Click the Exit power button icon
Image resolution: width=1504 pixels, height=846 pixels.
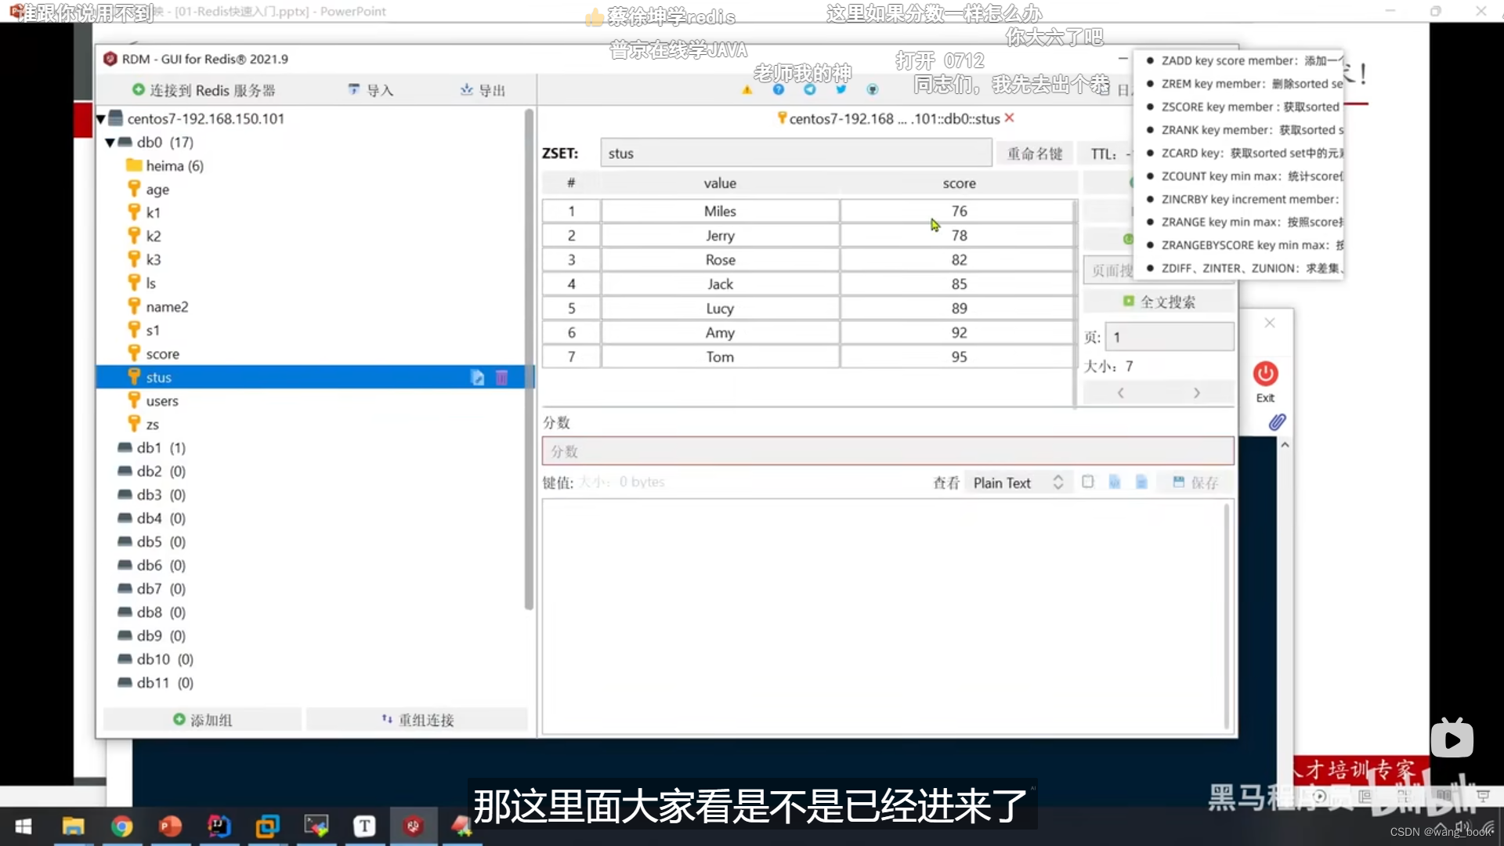click(x=1265, y=374)
